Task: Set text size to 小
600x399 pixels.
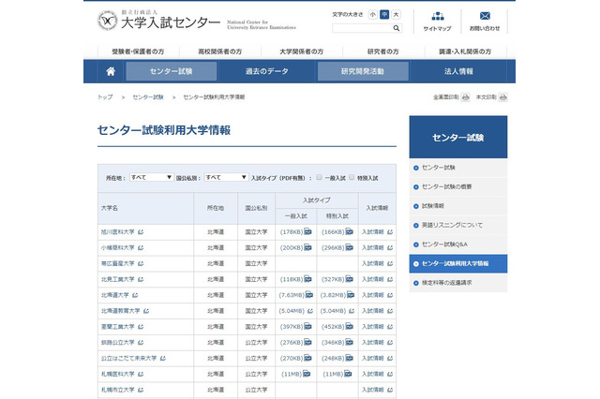Action: (x=373, y=15)
